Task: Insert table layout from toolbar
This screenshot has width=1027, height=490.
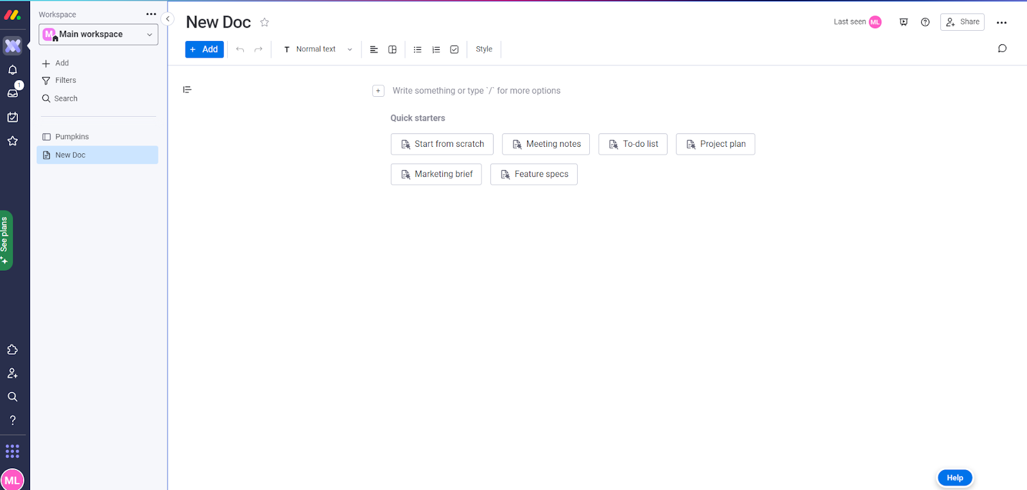Action: coord(392,49)
